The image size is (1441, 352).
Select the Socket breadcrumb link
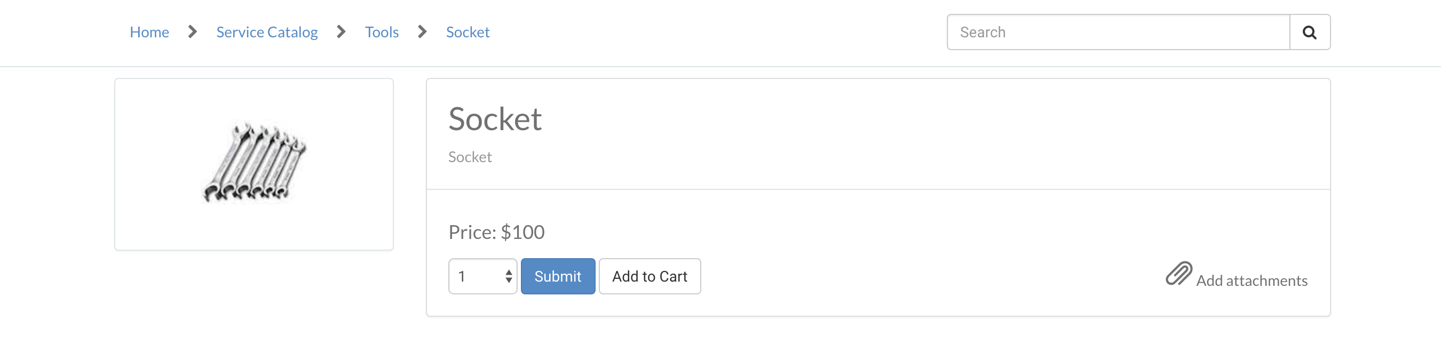click(468, 32)
